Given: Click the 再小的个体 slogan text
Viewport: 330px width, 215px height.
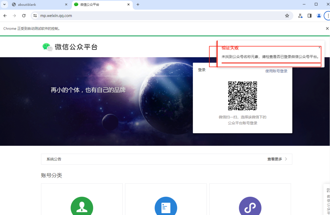Looking at the screenshot, I should (88, 90).
